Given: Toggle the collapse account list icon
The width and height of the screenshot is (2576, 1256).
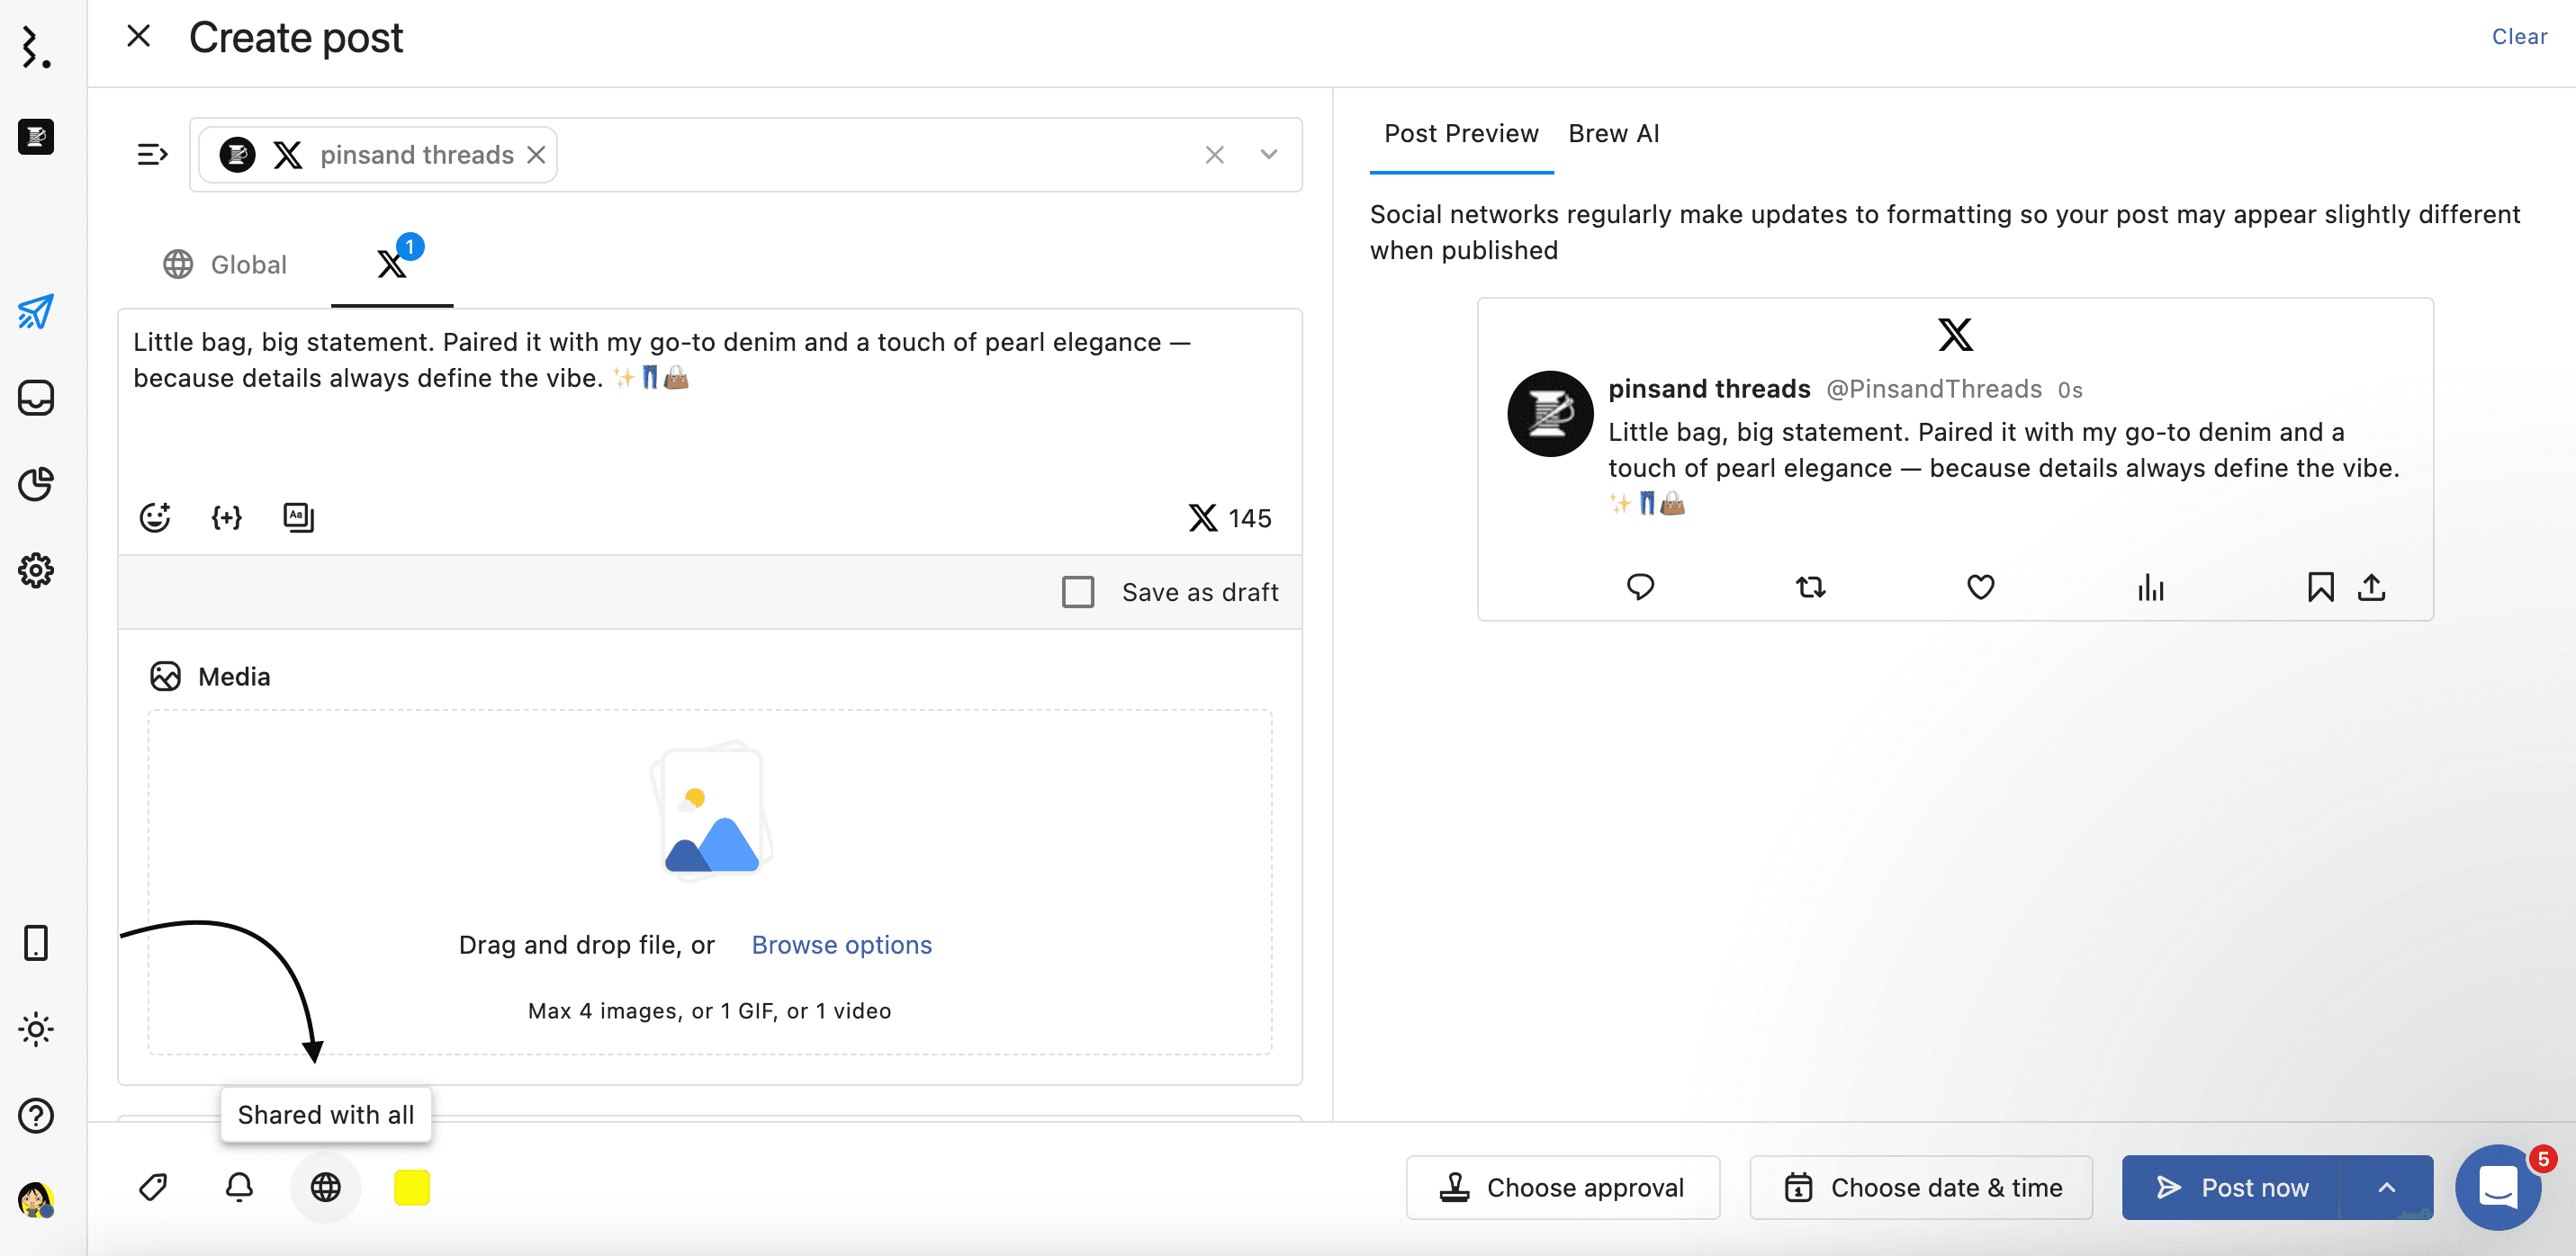Looking at the screenshot, I should (x=152, y=154).
